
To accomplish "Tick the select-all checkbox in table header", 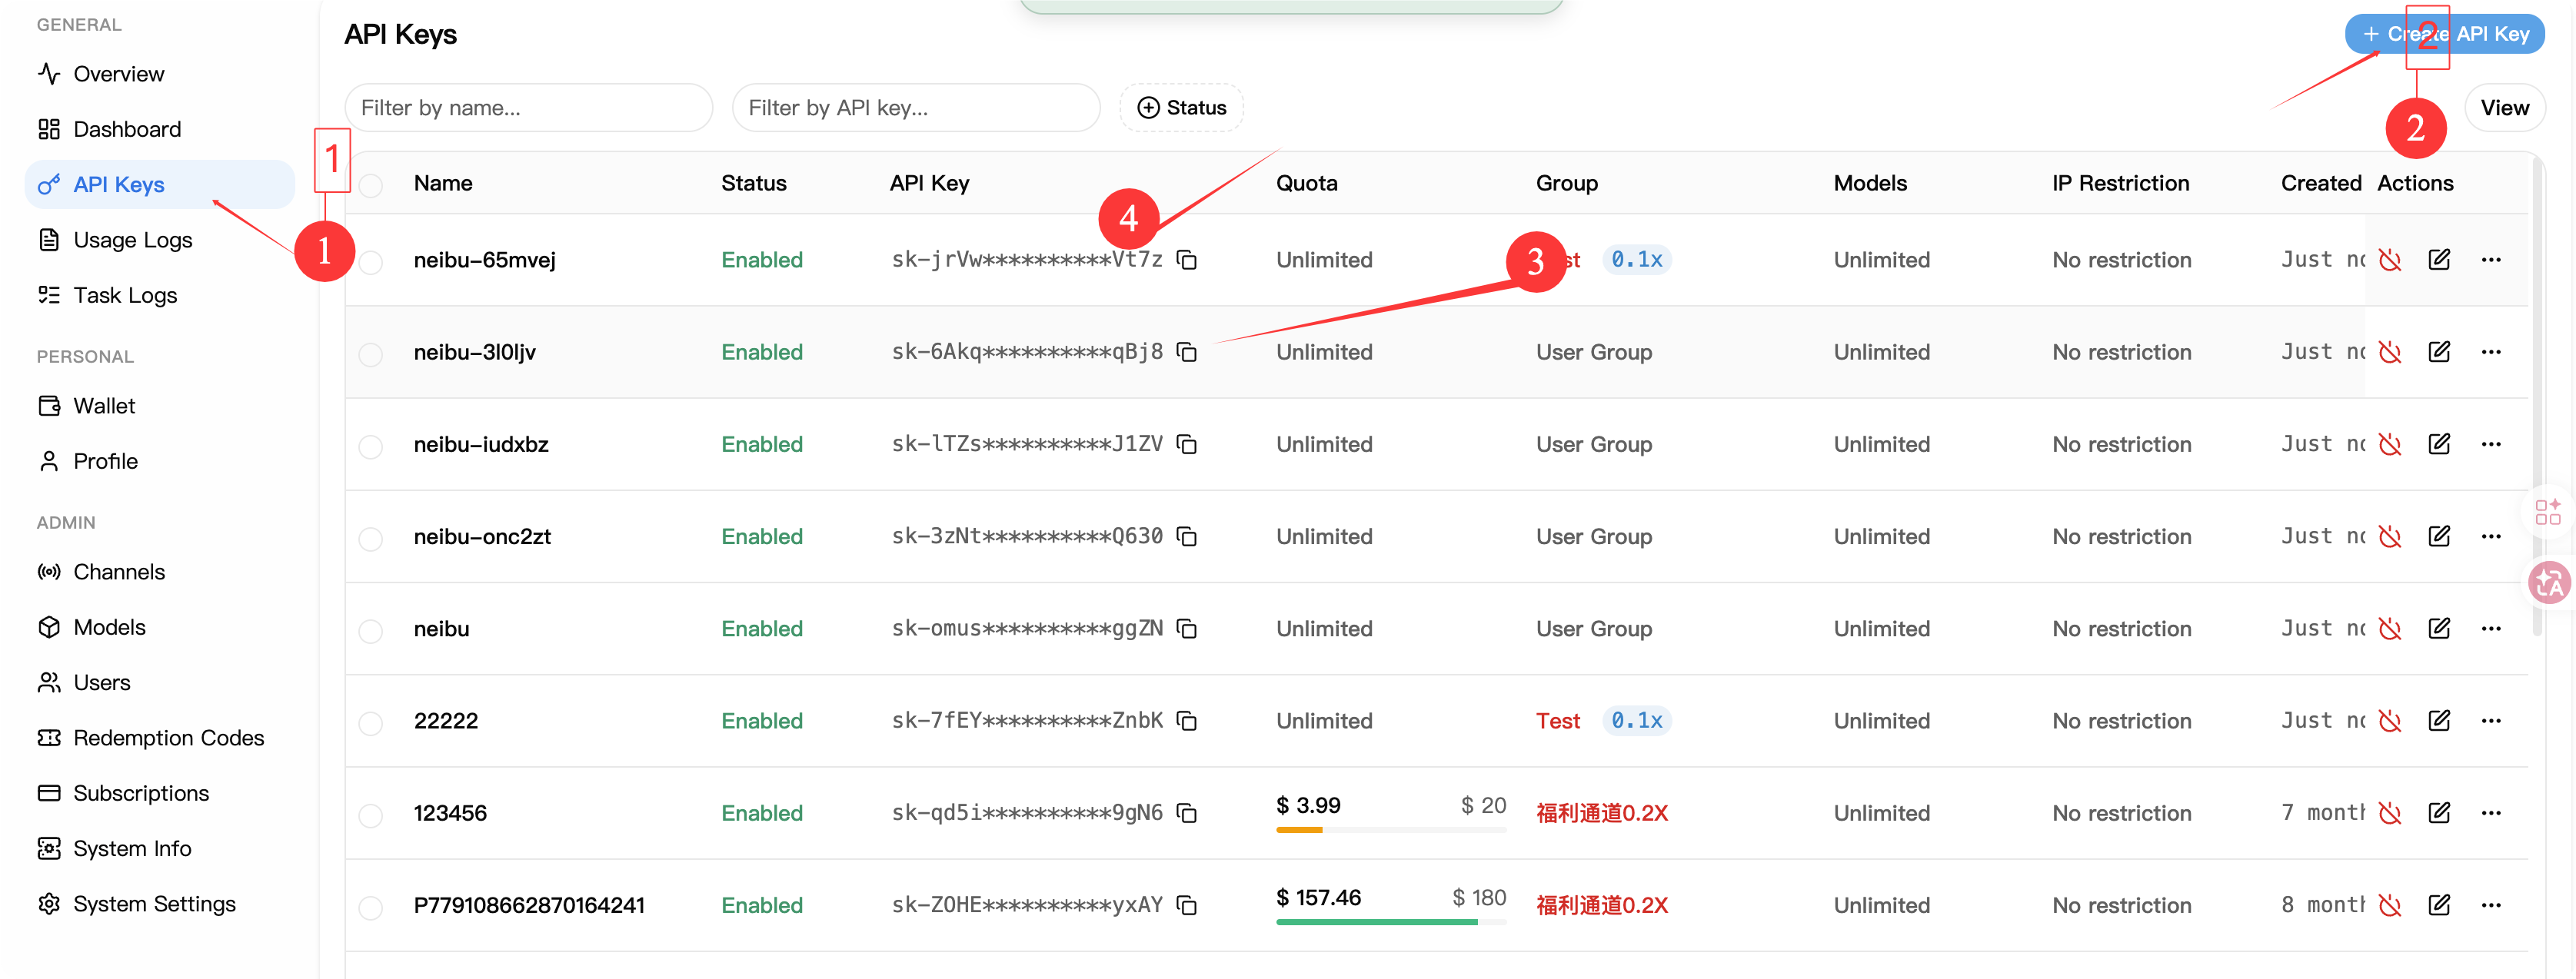I will (x=371, y=184).
